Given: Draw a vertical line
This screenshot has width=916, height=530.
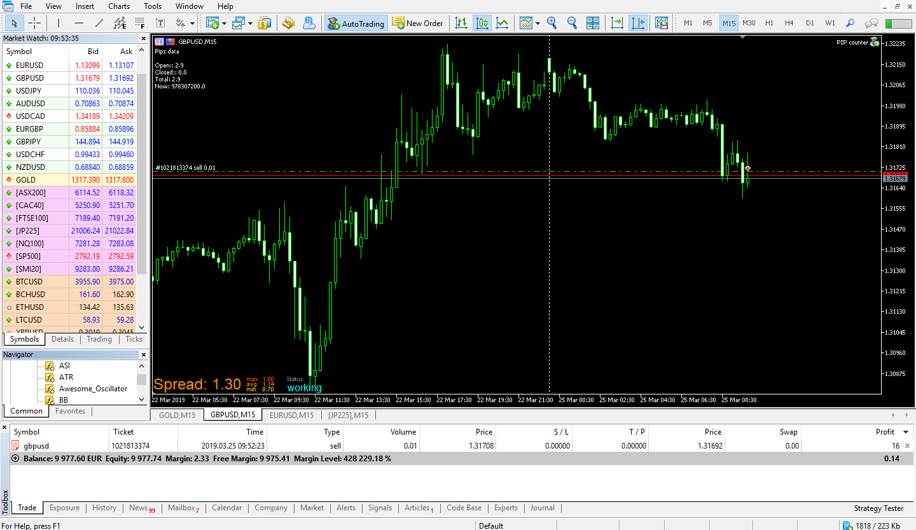Looking at the screenshot, I should 59,24.
